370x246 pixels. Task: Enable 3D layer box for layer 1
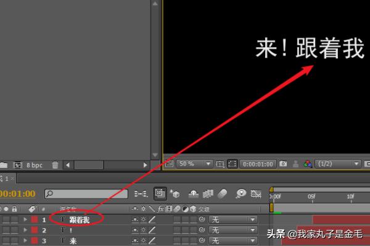(194, 220)
